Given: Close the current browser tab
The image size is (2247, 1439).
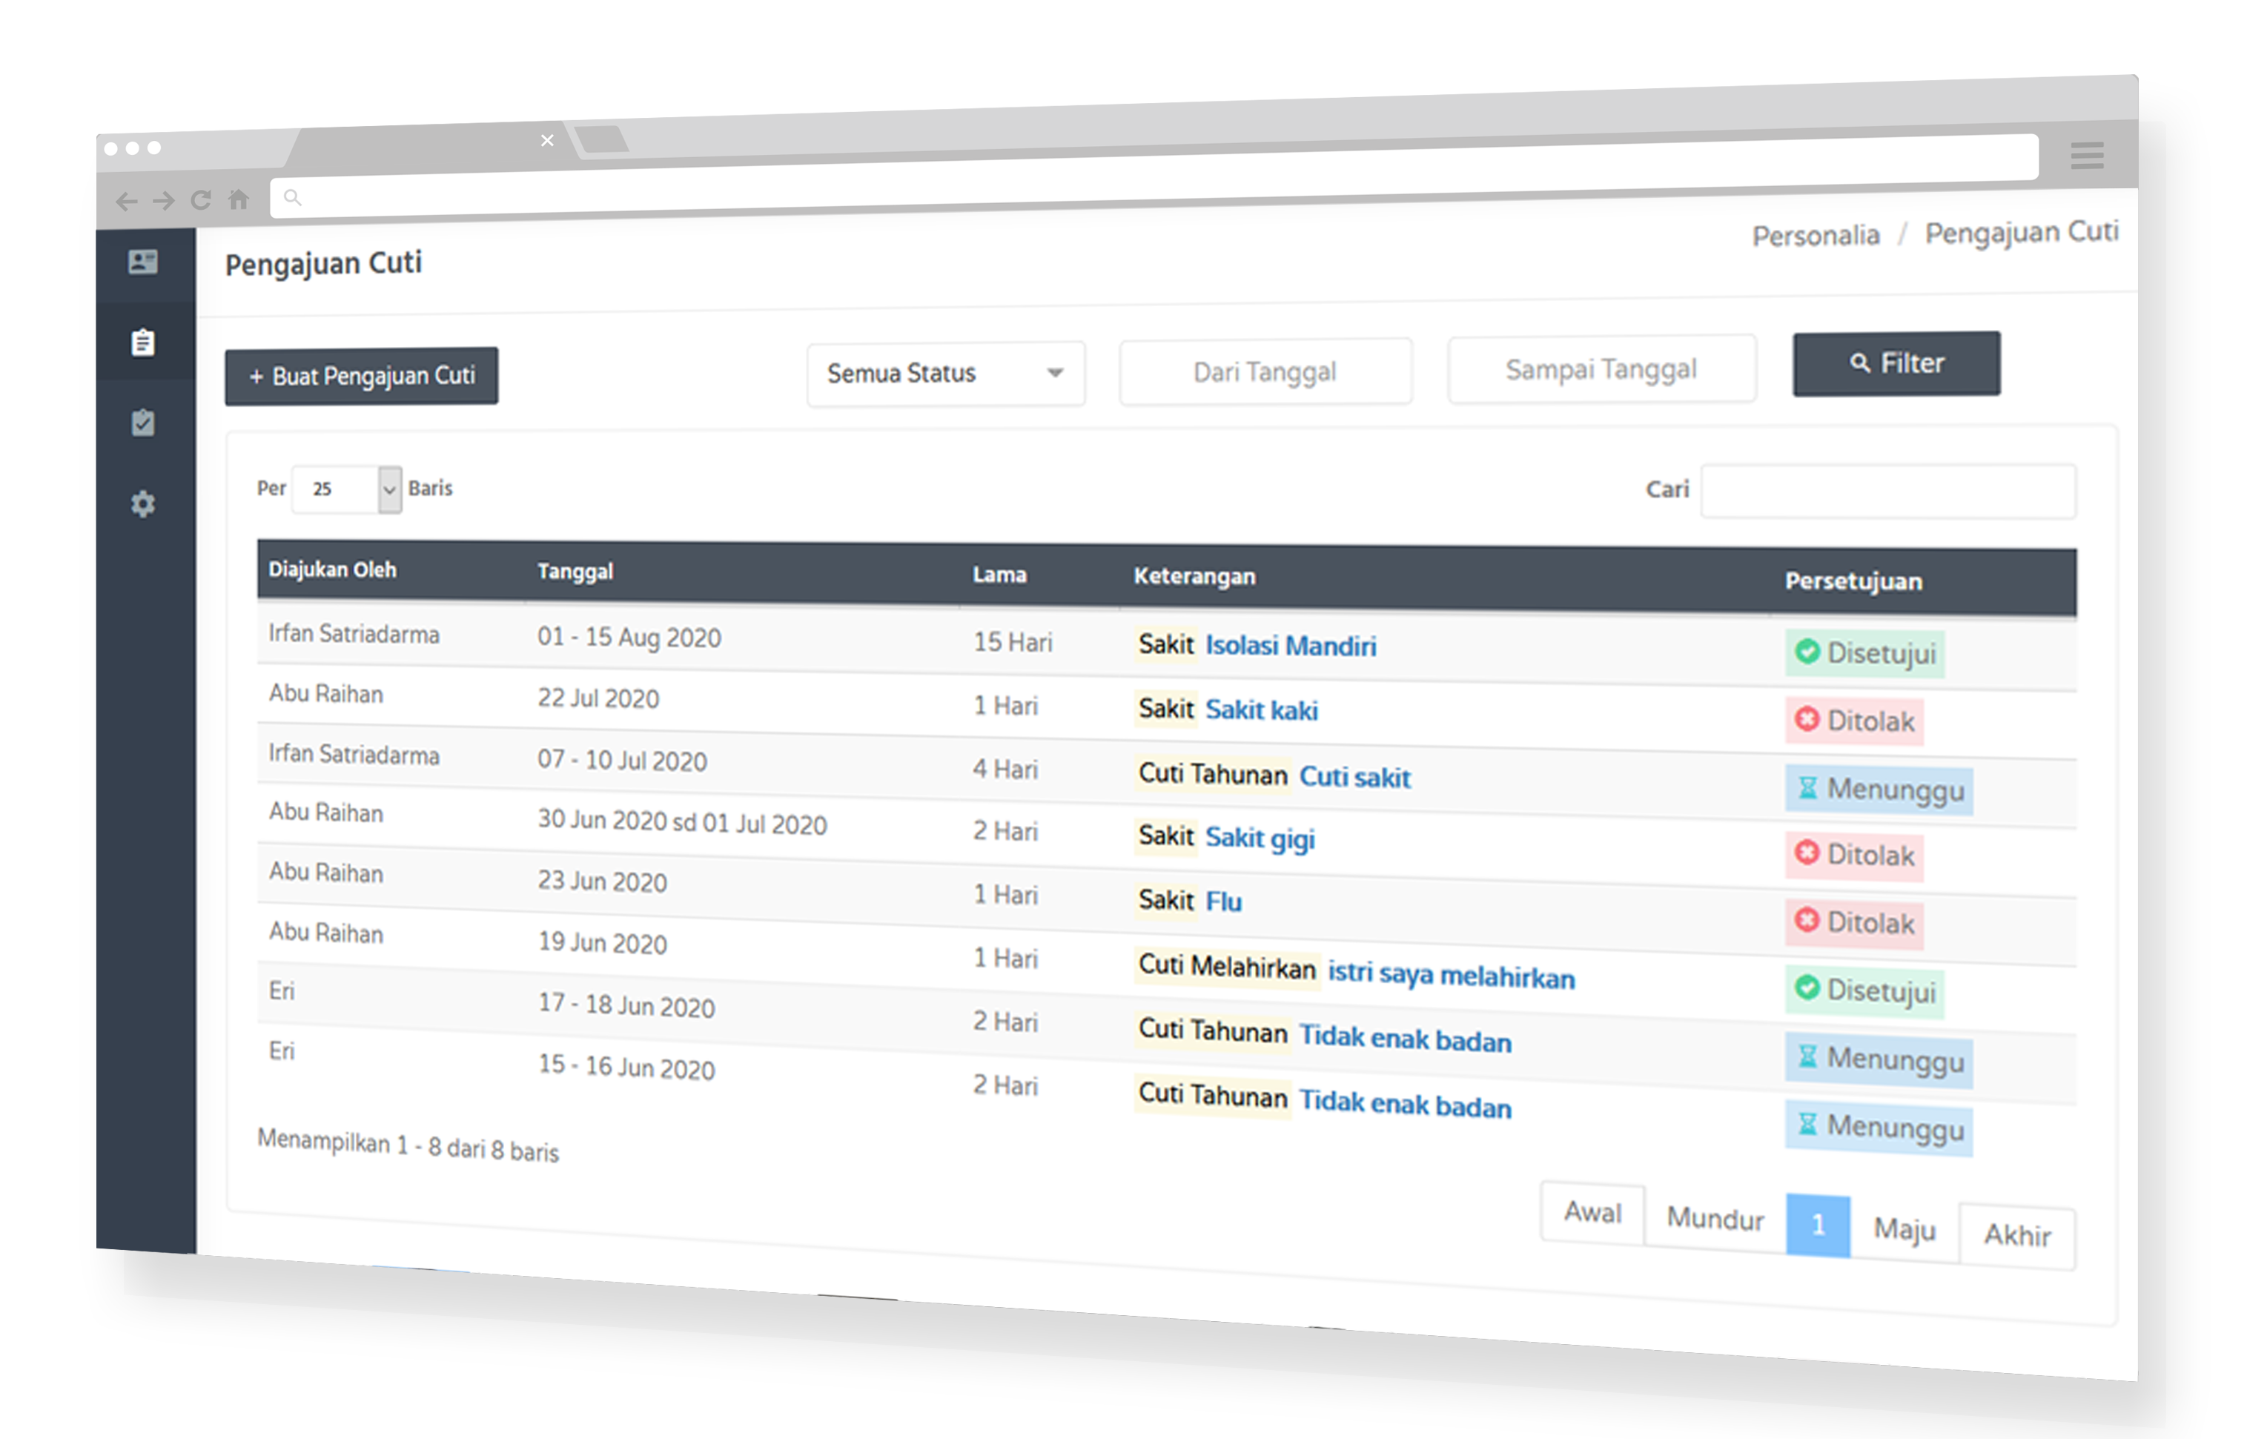Looking at the screenshot, I should point(548,141).
